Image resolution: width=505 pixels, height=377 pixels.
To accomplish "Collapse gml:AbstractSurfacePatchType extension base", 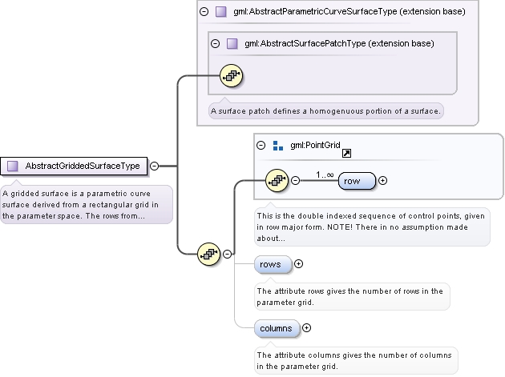I will 215,43.
